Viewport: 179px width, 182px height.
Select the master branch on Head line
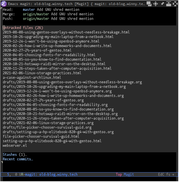point(29,10)
